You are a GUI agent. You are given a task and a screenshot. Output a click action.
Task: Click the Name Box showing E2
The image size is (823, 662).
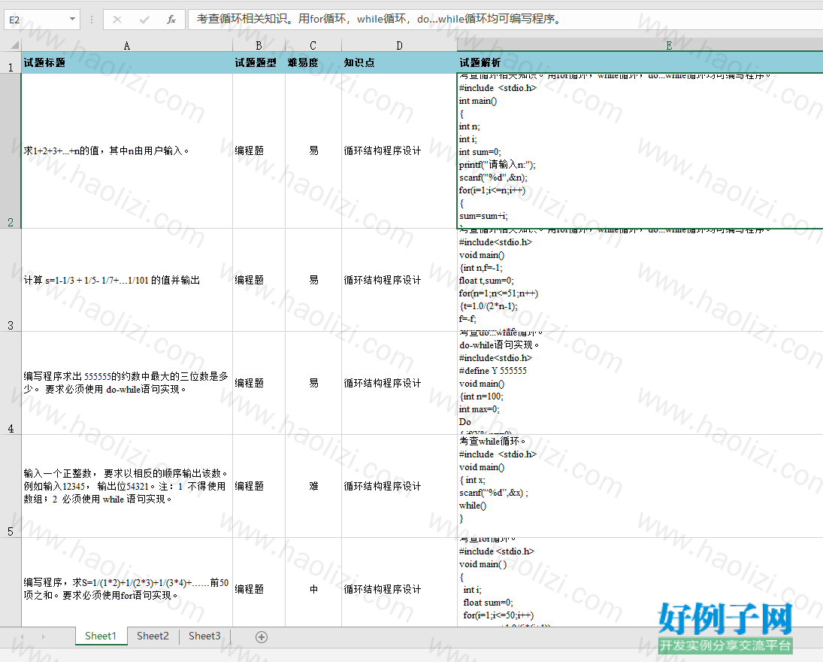(x=35, y=20)
